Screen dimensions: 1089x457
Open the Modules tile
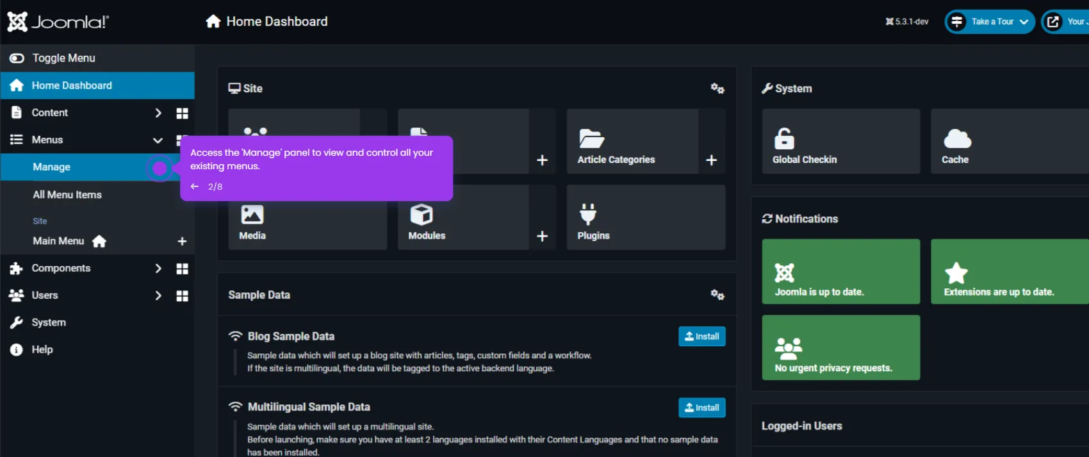463,217
